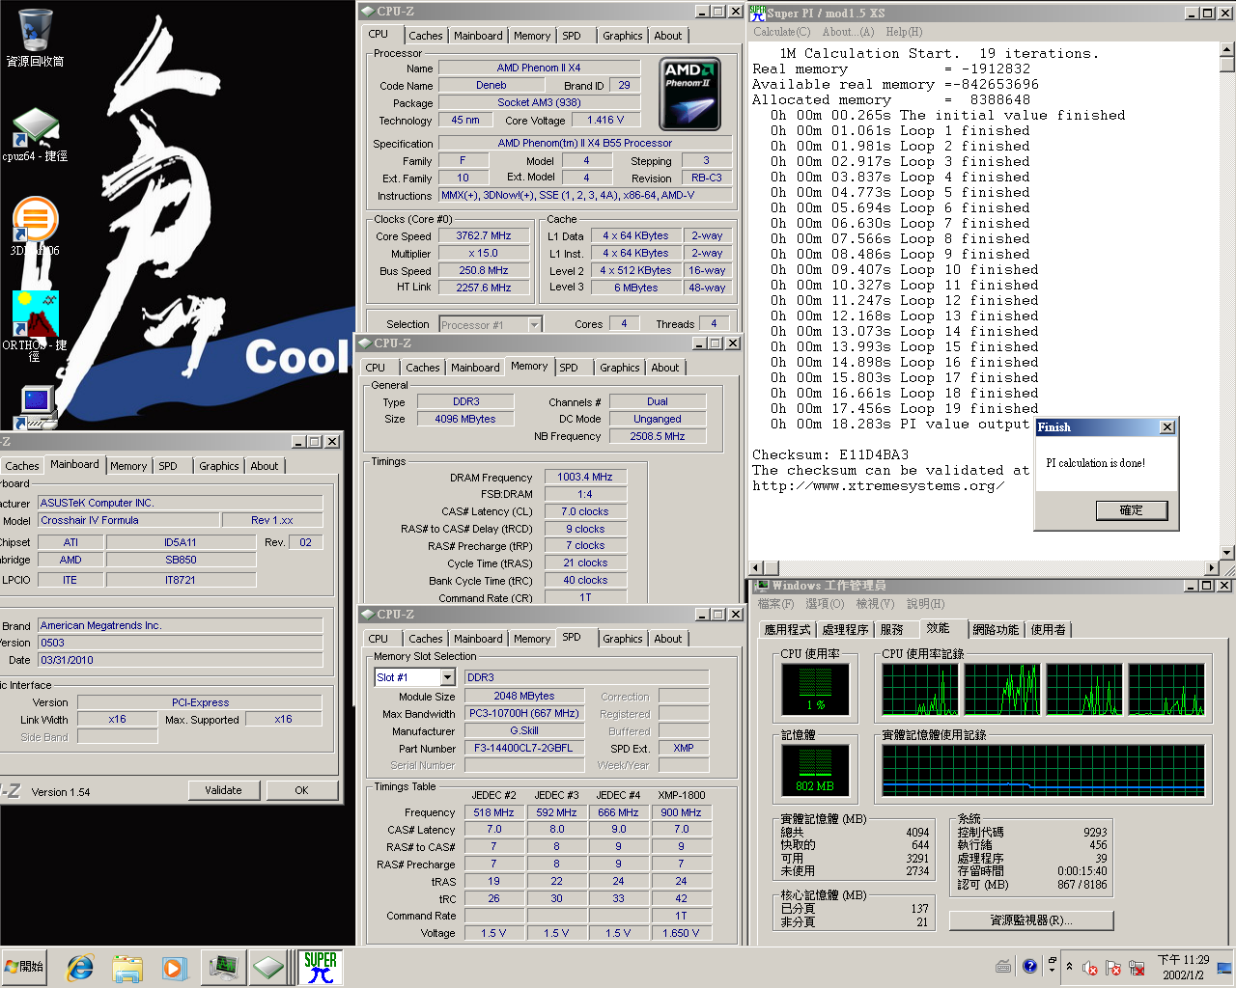The height and width of the screenshot is (988, 1236).
Task: Click the CPU 使用率 gauge showing 1 %
Action: click(x=815, y=689)
